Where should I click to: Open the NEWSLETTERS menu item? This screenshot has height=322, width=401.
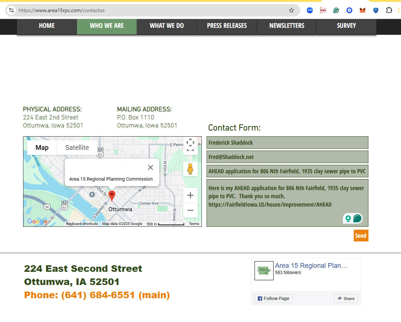(x=287, y=26)
